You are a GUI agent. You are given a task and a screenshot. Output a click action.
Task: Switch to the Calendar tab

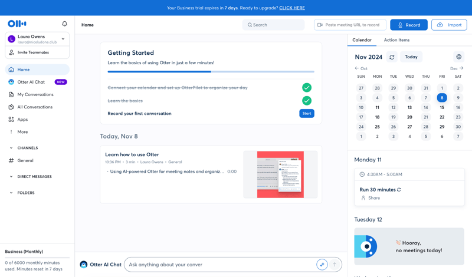pos(362,40)
